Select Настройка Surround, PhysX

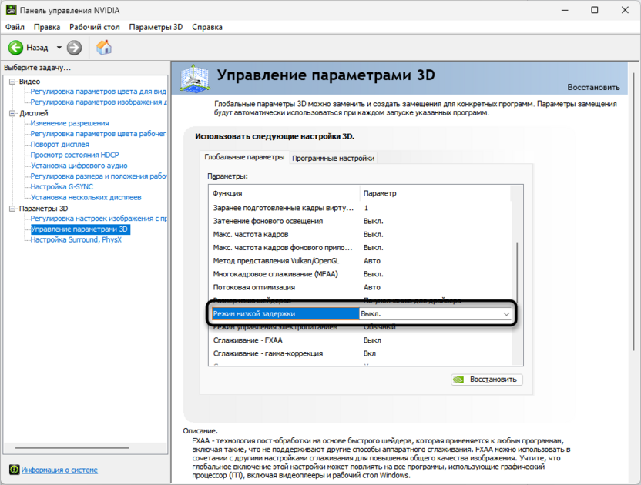coord(76,240)
